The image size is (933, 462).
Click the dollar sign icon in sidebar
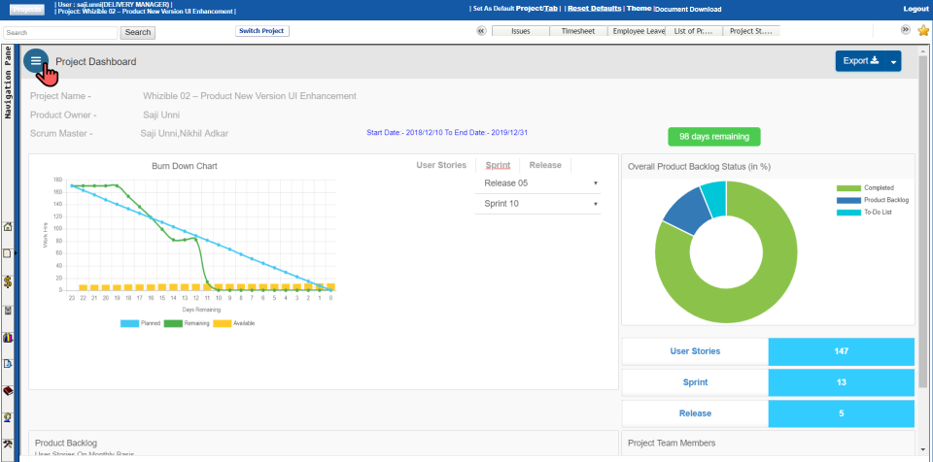[8, 281]
